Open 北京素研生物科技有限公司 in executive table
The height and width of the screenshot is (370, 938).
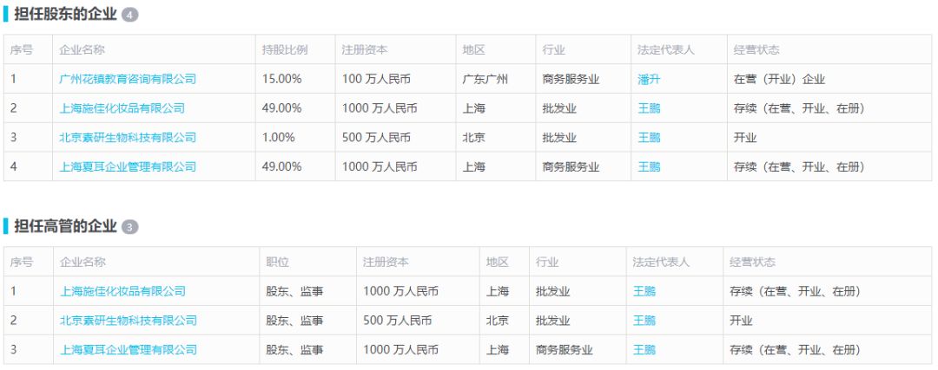[x=128, y=321]
